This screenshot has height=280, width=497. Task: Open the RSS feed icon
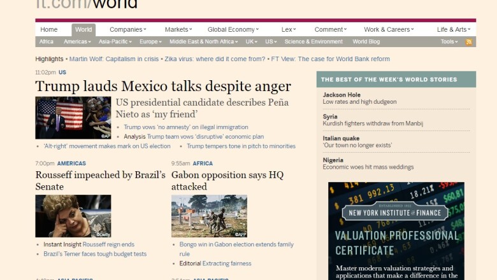click(468, 42)
